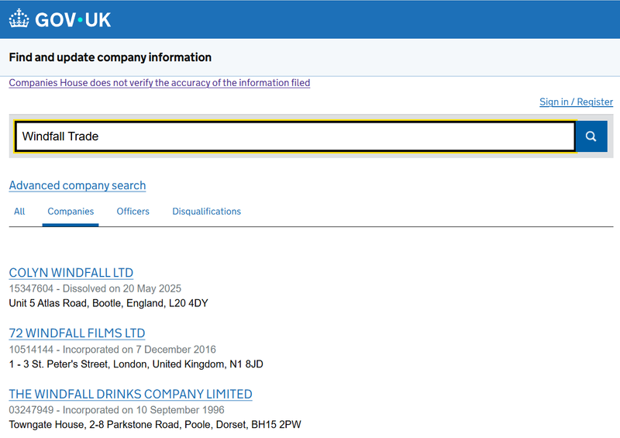The width and height of the screenshot is (620, 438).
Task: Click 'Find and update company information' heading
Action: click(x=110, y=57)
